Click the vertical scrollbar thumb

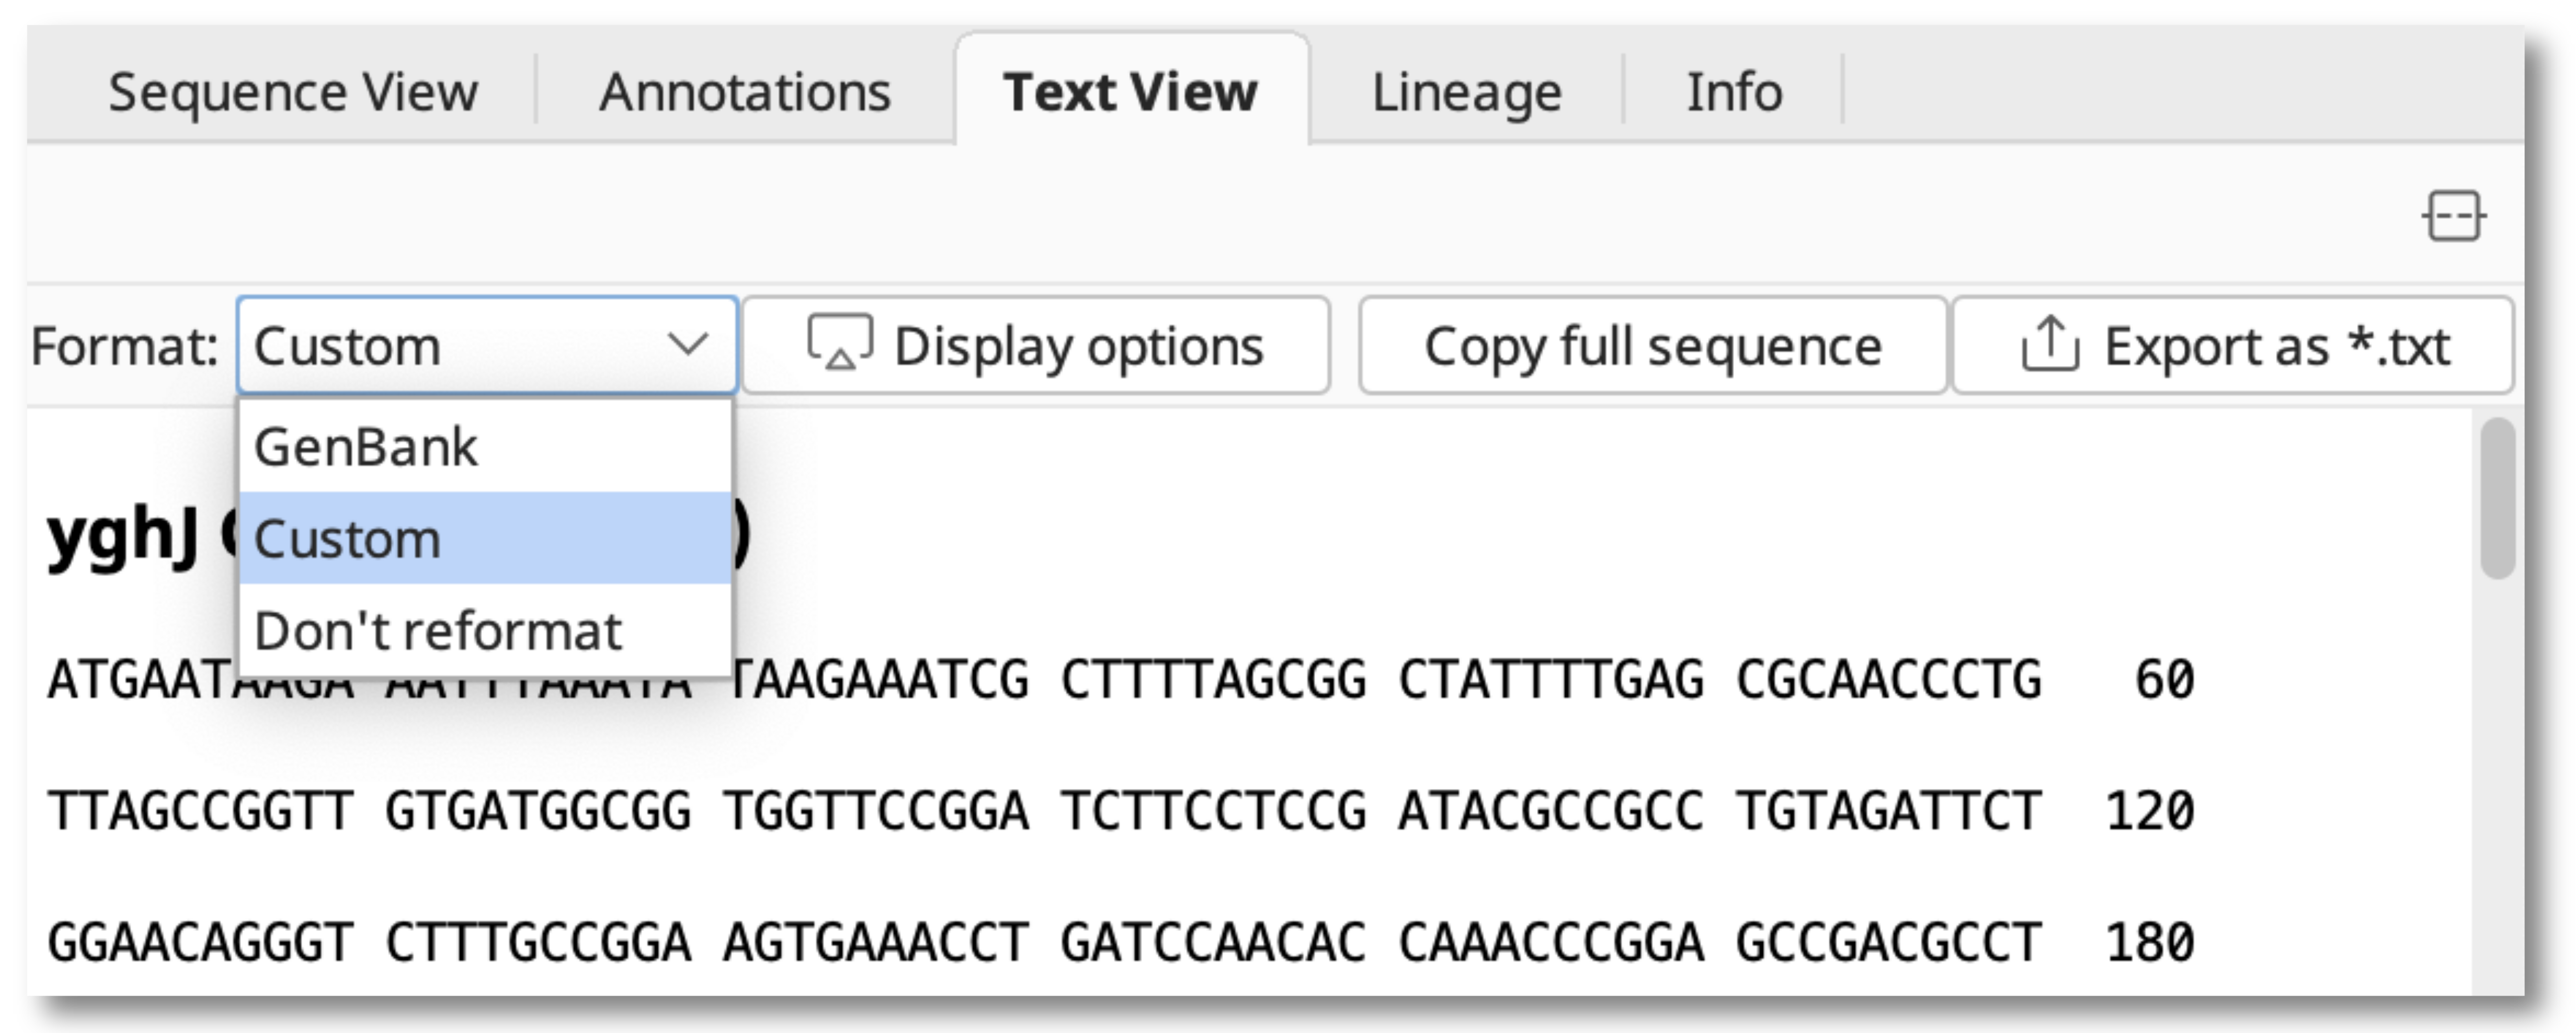pos(2497,498)
